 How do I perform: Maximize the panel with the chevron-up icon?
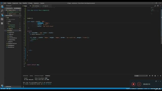[x=158, y=76]
